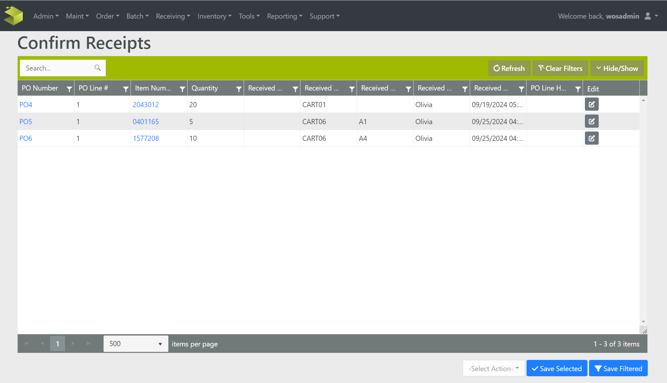Open item number 0401165 link
The height and width of the screenshot is (383, 667).
(146, 122)
